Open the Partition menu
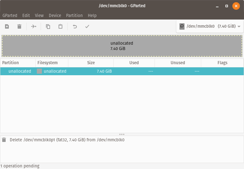The height and width of the screenshot is (169, 244). (74, 15)
